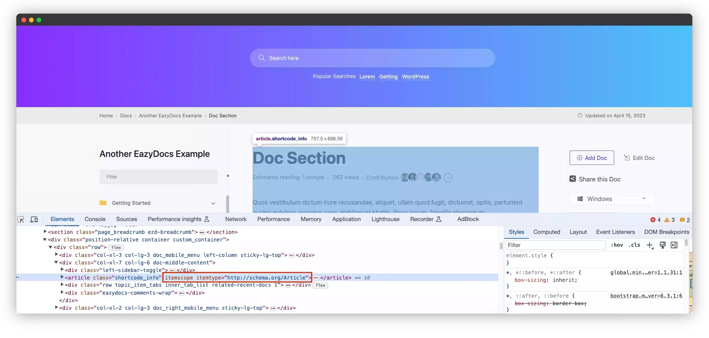Click the flex badge beside the row div
The height and width of the screenshot is (338, 709).
(116, 247)
